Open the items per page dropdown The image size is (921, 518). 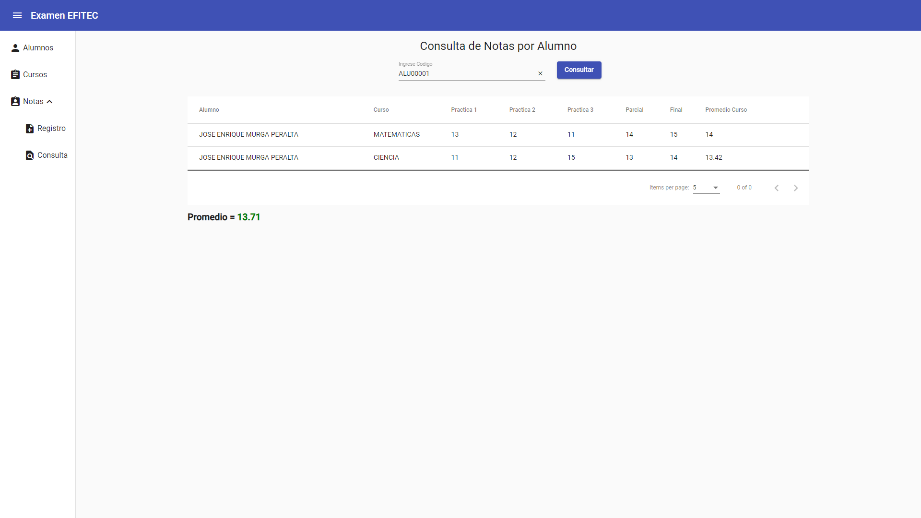(705, 188)
